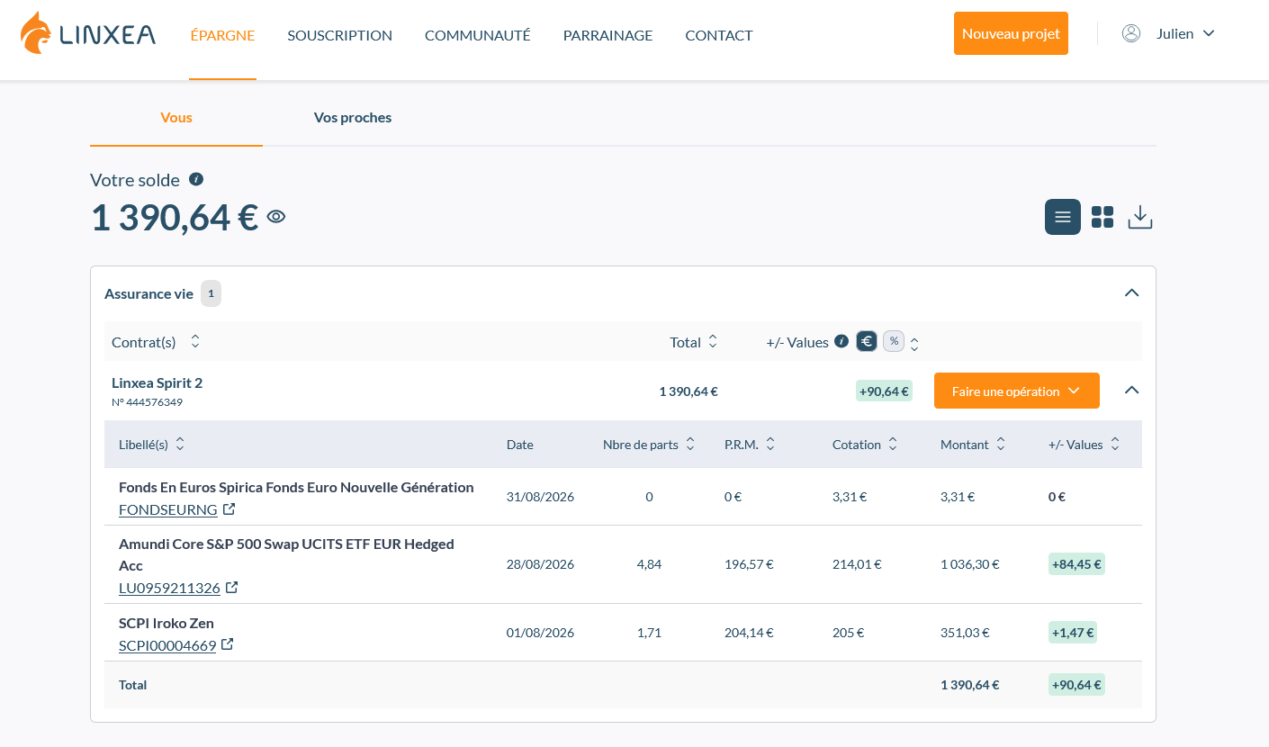Click the 351,03 € amount cell
Screen dimensions: 1269x747
(x=965, y=633)
